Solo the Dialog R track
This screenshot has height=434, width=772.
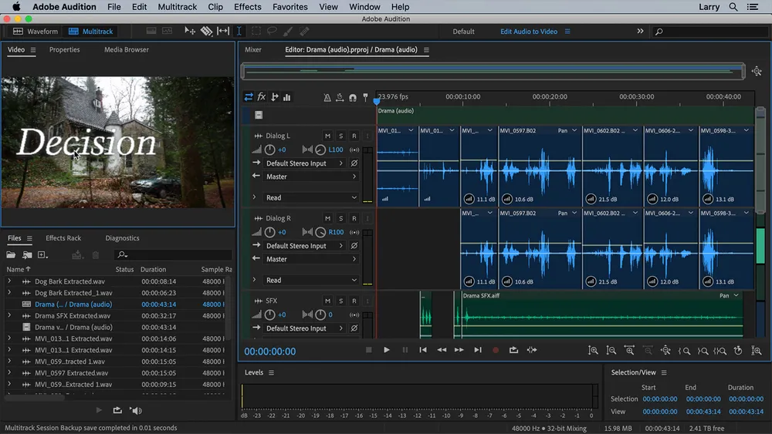pyautogui.click(x=340, y=218)
